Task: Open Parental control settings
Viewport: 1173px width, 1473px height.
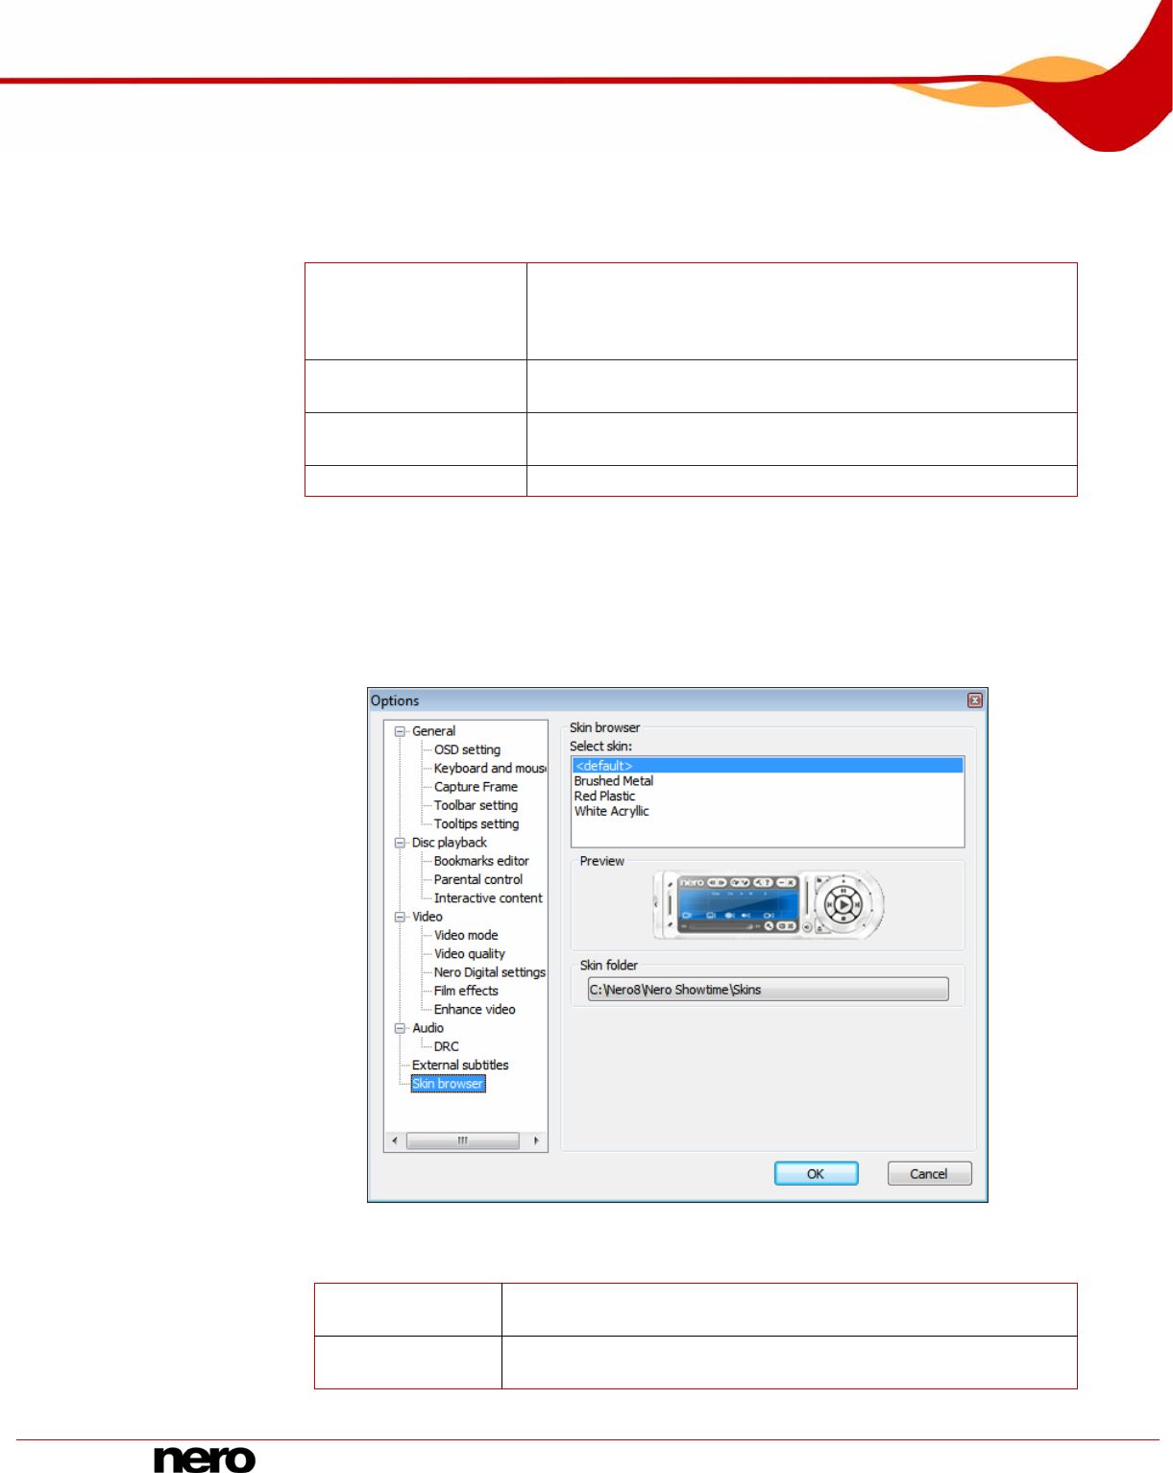Action: 477,879
